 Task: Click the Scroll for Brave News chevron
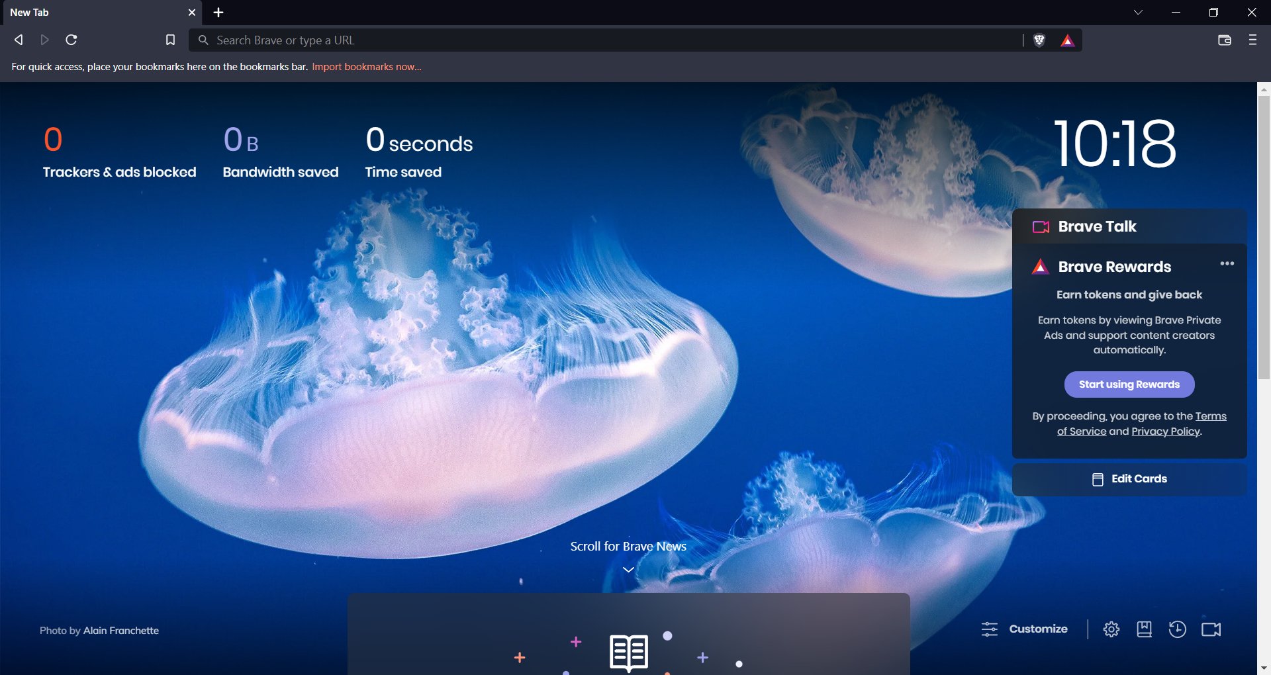pos(628,570)
